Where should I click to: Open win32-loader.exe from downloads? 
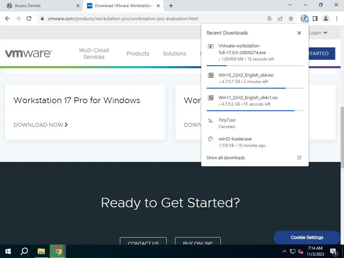click(x=255, y=142)
